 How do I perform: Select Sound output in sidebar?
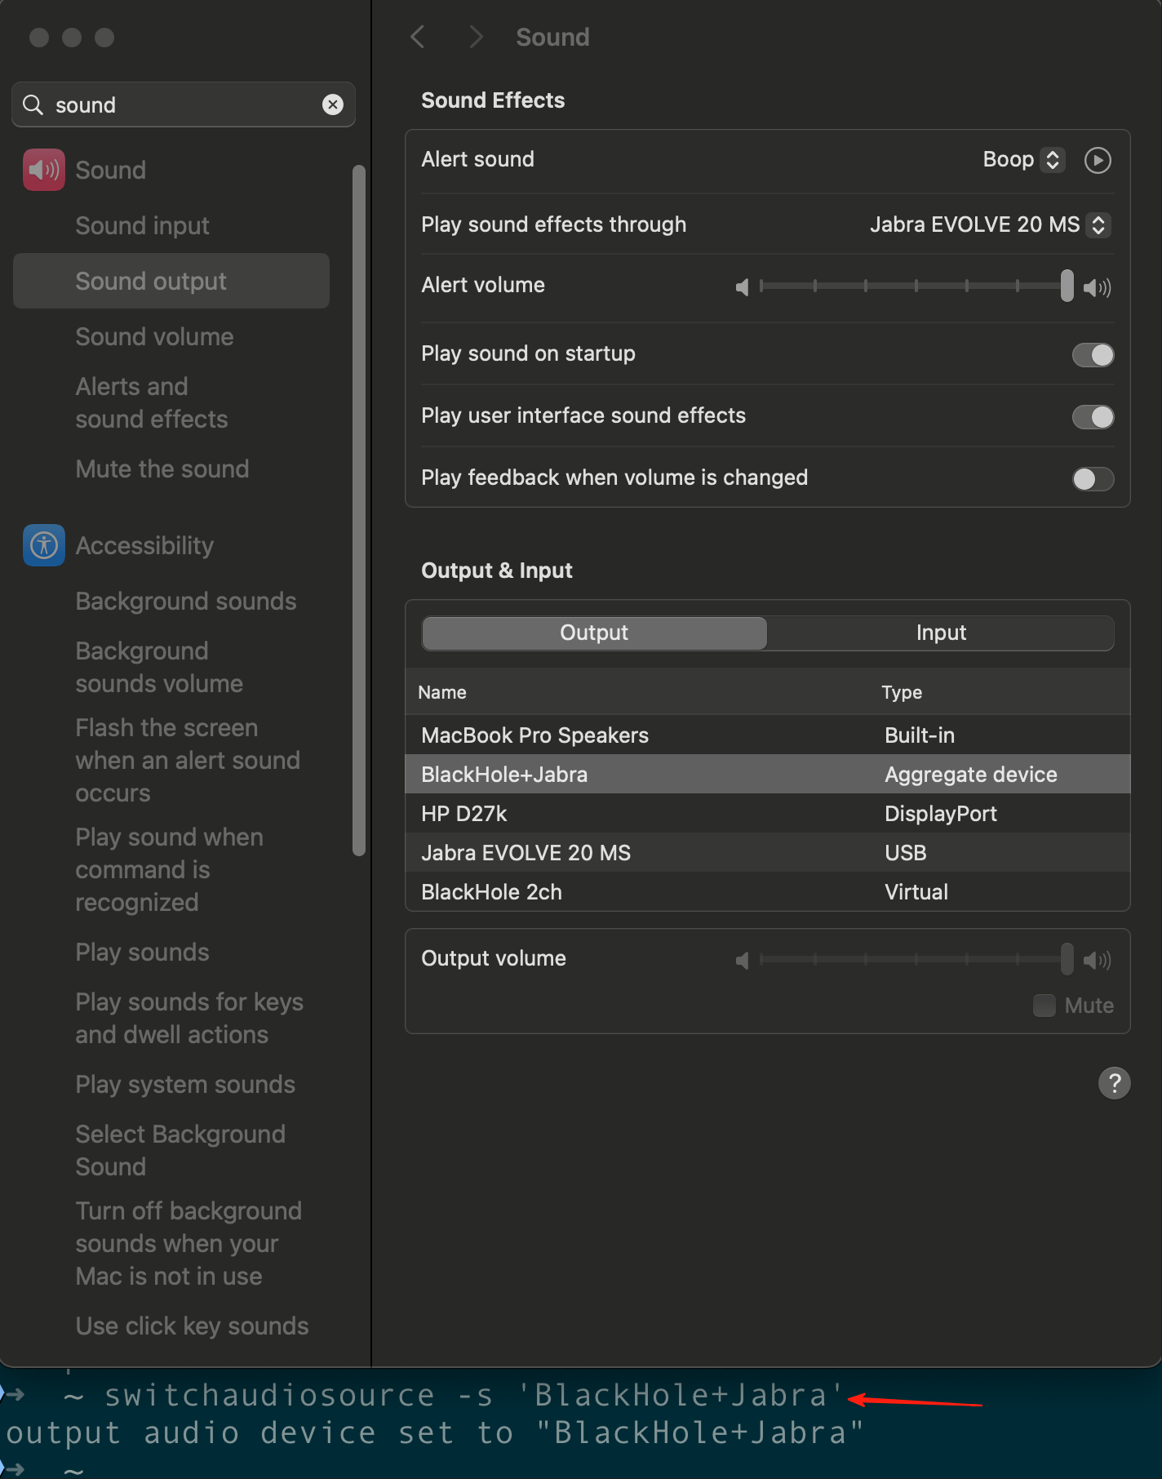click(x=171, y=281)
